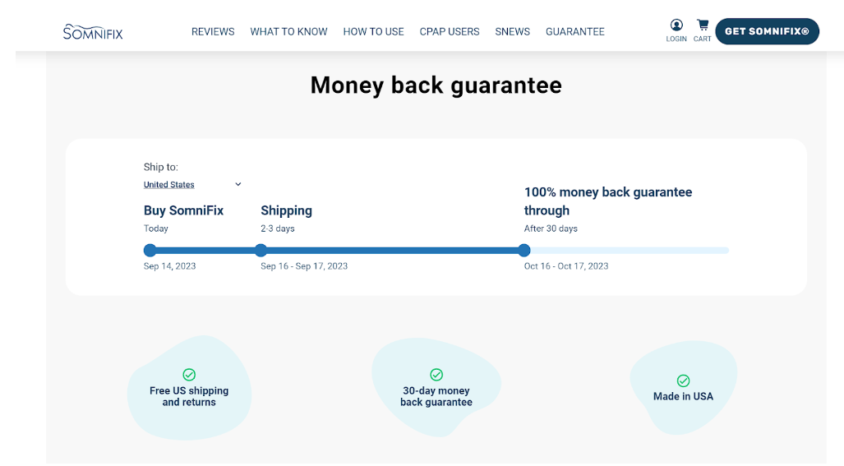
Task: Open the Login account icon
Action: click(676, 25)
